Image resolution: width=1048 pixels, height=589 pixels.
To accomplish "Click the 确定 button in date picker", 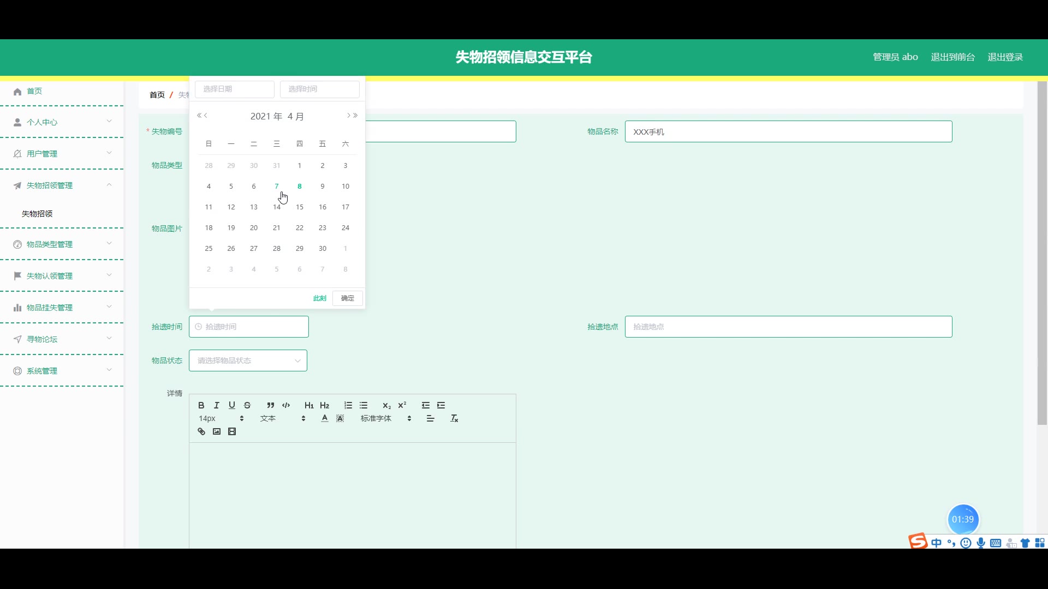I will (x=348, y=298).
